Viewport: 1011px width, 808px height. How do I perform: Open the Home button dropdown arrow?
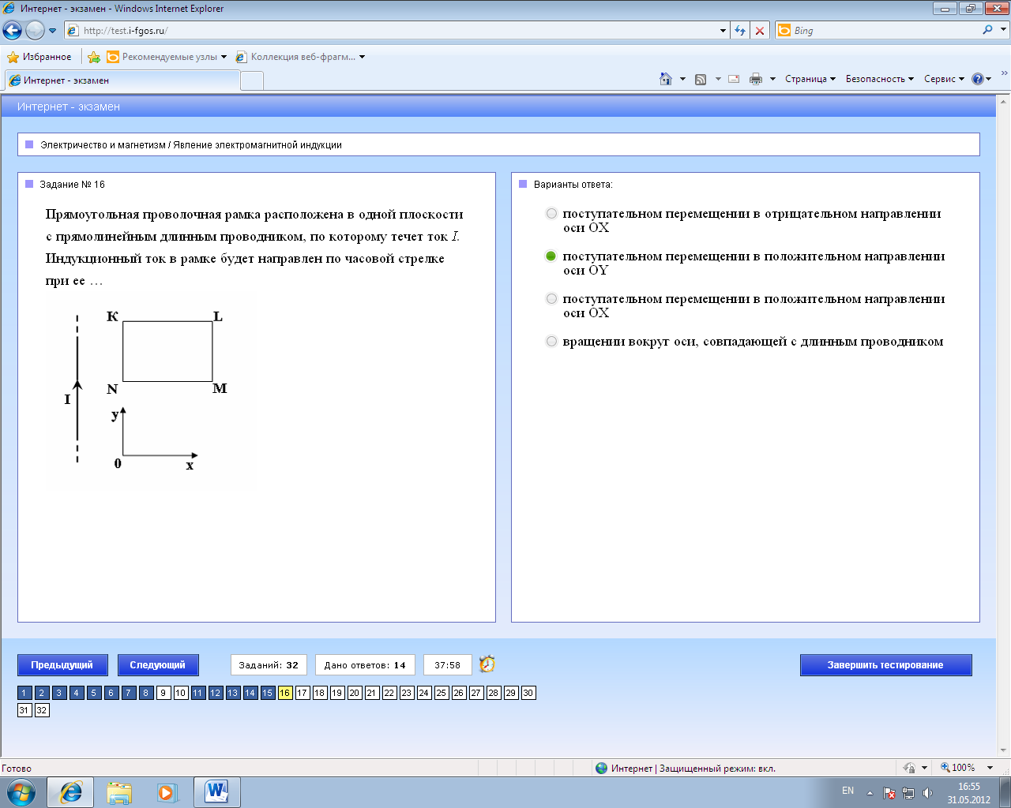[x=682, y=79]
